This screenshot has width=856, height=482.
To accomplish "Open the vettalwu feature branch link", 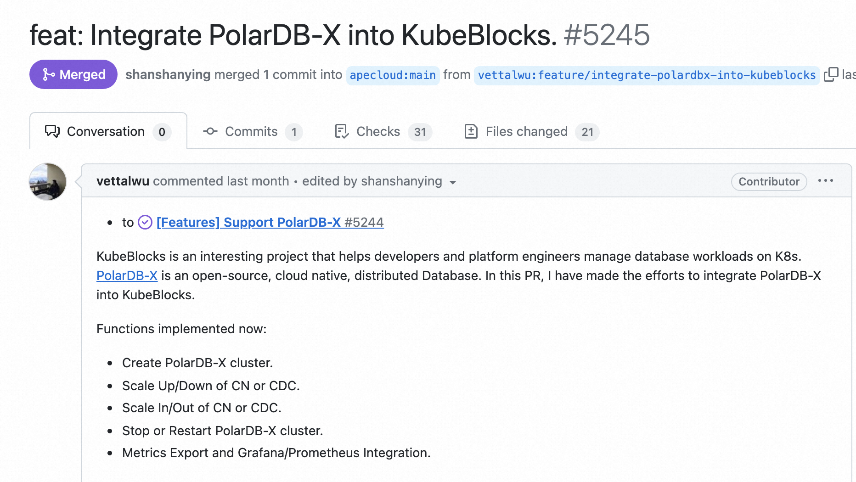I will (647, 75).
